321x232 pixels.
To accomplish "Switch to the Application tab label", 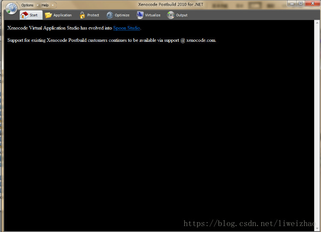I will (62, 15).
